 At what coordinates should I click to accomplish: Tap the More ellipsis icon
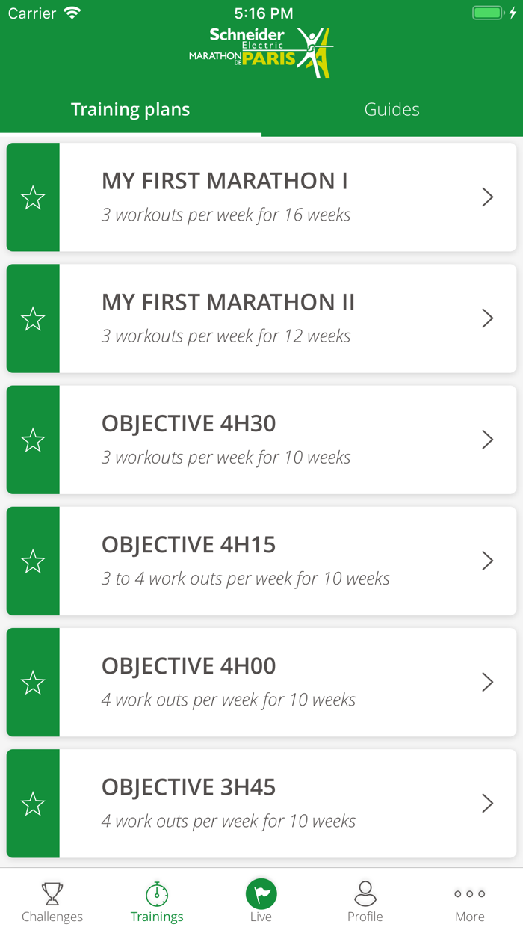click(469, 893)
